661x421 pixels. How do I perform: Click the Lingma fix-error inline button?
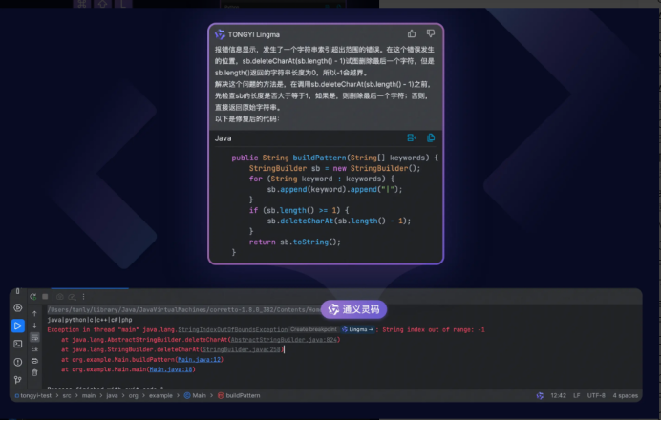pos(357,329)
